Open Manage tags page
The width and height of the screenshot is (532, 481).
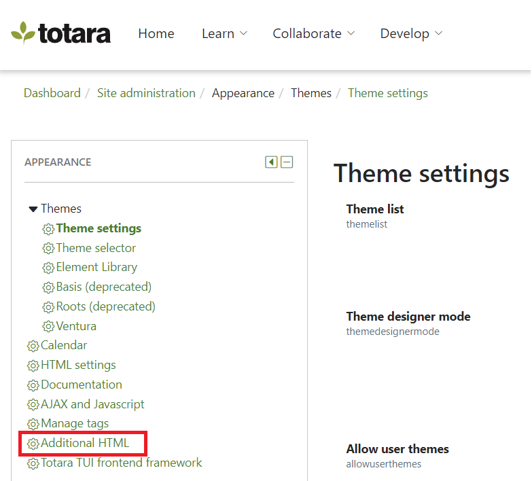[x=75, y=424]
